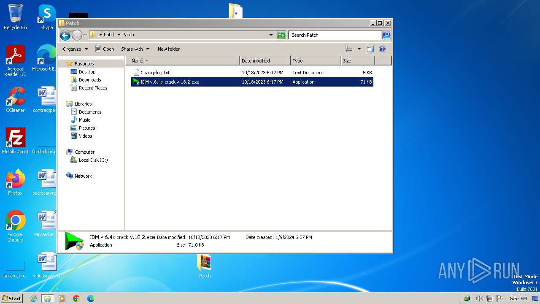
Task: Open the Documents library
Action: point(90,112)
